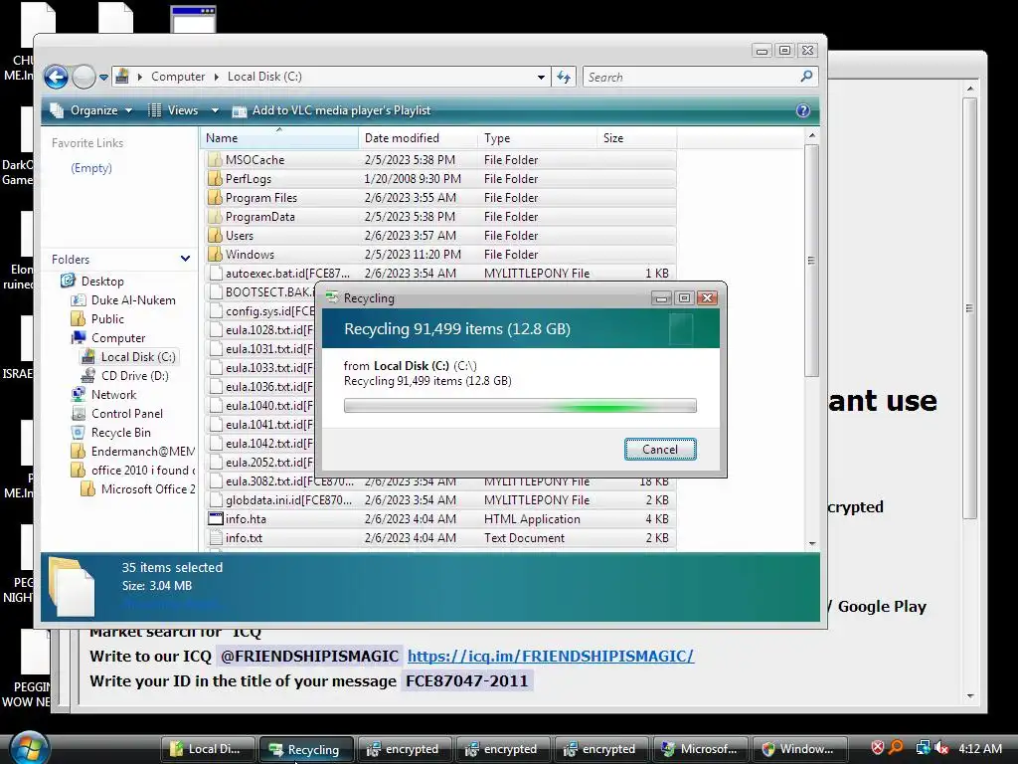Click the Network icon in Folders tree
This screenshot has width=1018, height=764.
(x=78, y=394)
